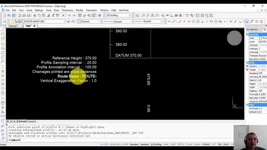The width and height of the screenshot is (267, 150).
Task: Click the Color ByLayer swatch in properties
Action: point(260,38)
